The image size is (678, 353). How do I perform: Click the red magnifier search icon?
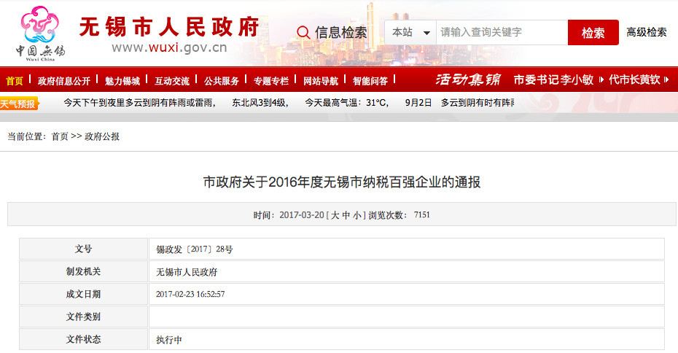pos(303,32)
